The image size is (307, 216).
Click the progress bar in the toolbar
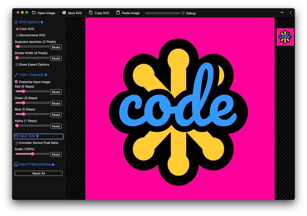[x=162, y=13]
